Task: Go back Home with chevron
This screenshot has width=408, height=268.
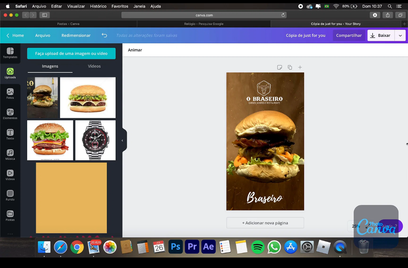Action: (15, 35)
